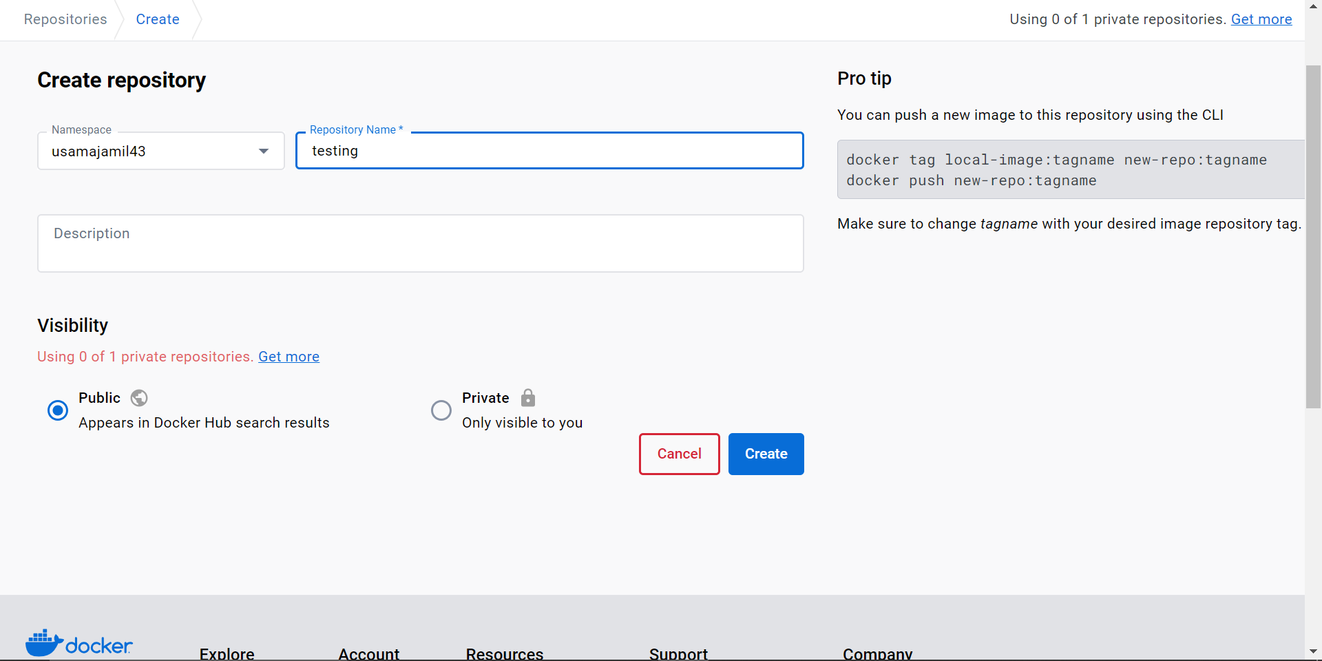The width and height of the screenshot is (1322, 661).
Task: Click the padlock icon next to Private
Action: tap(528, 398)
